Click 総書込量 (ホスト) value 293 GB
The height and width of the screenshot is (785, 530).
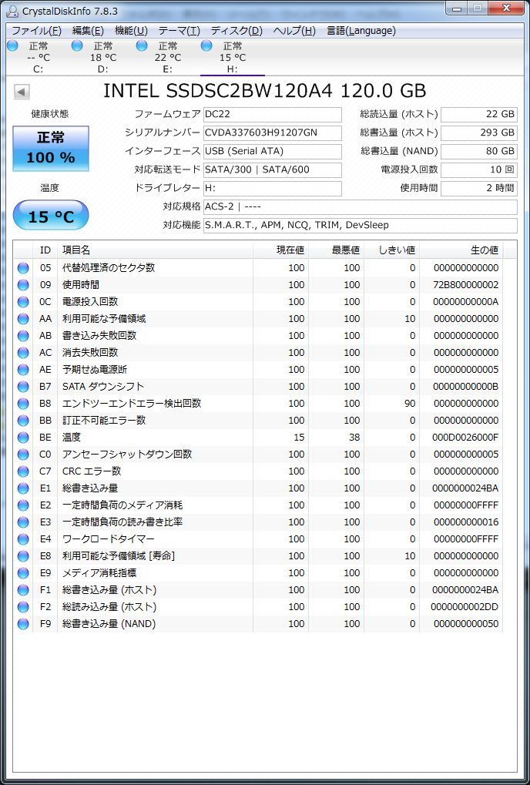tap(479, 133)
